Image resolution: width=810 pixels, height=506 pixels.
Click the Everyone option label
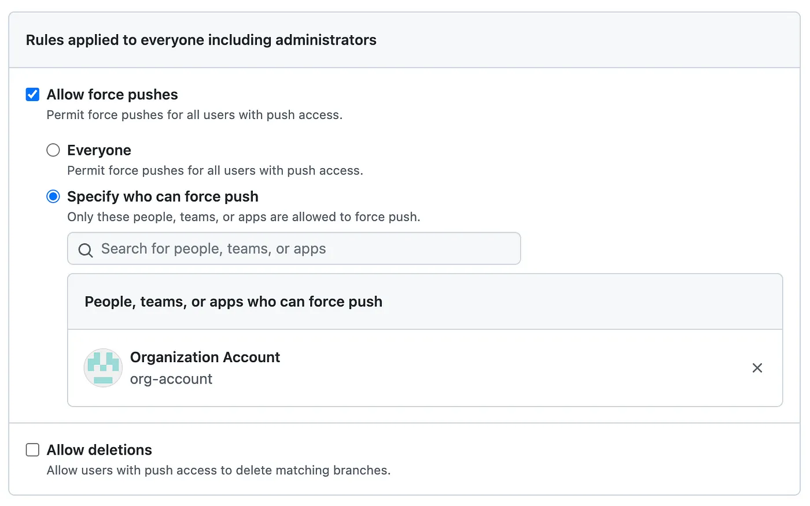[99, 150]
